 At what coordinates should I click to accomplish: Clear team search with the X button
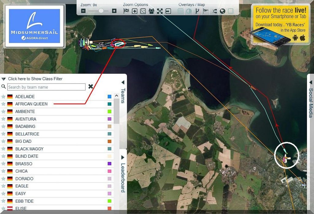(90, 87)
